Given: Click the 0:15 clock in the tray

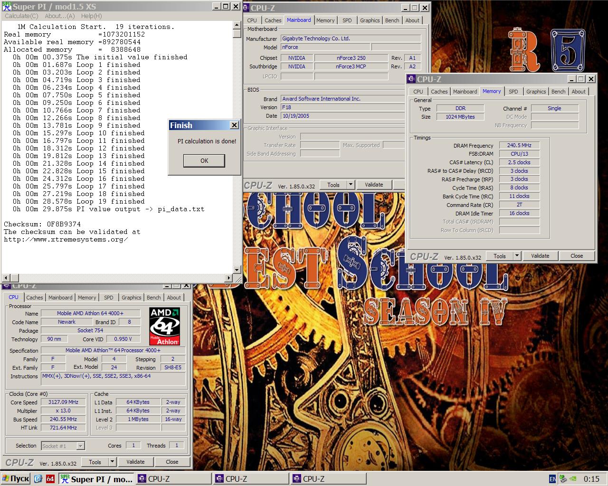Looking at the screenshot, I should click(591, 479).
